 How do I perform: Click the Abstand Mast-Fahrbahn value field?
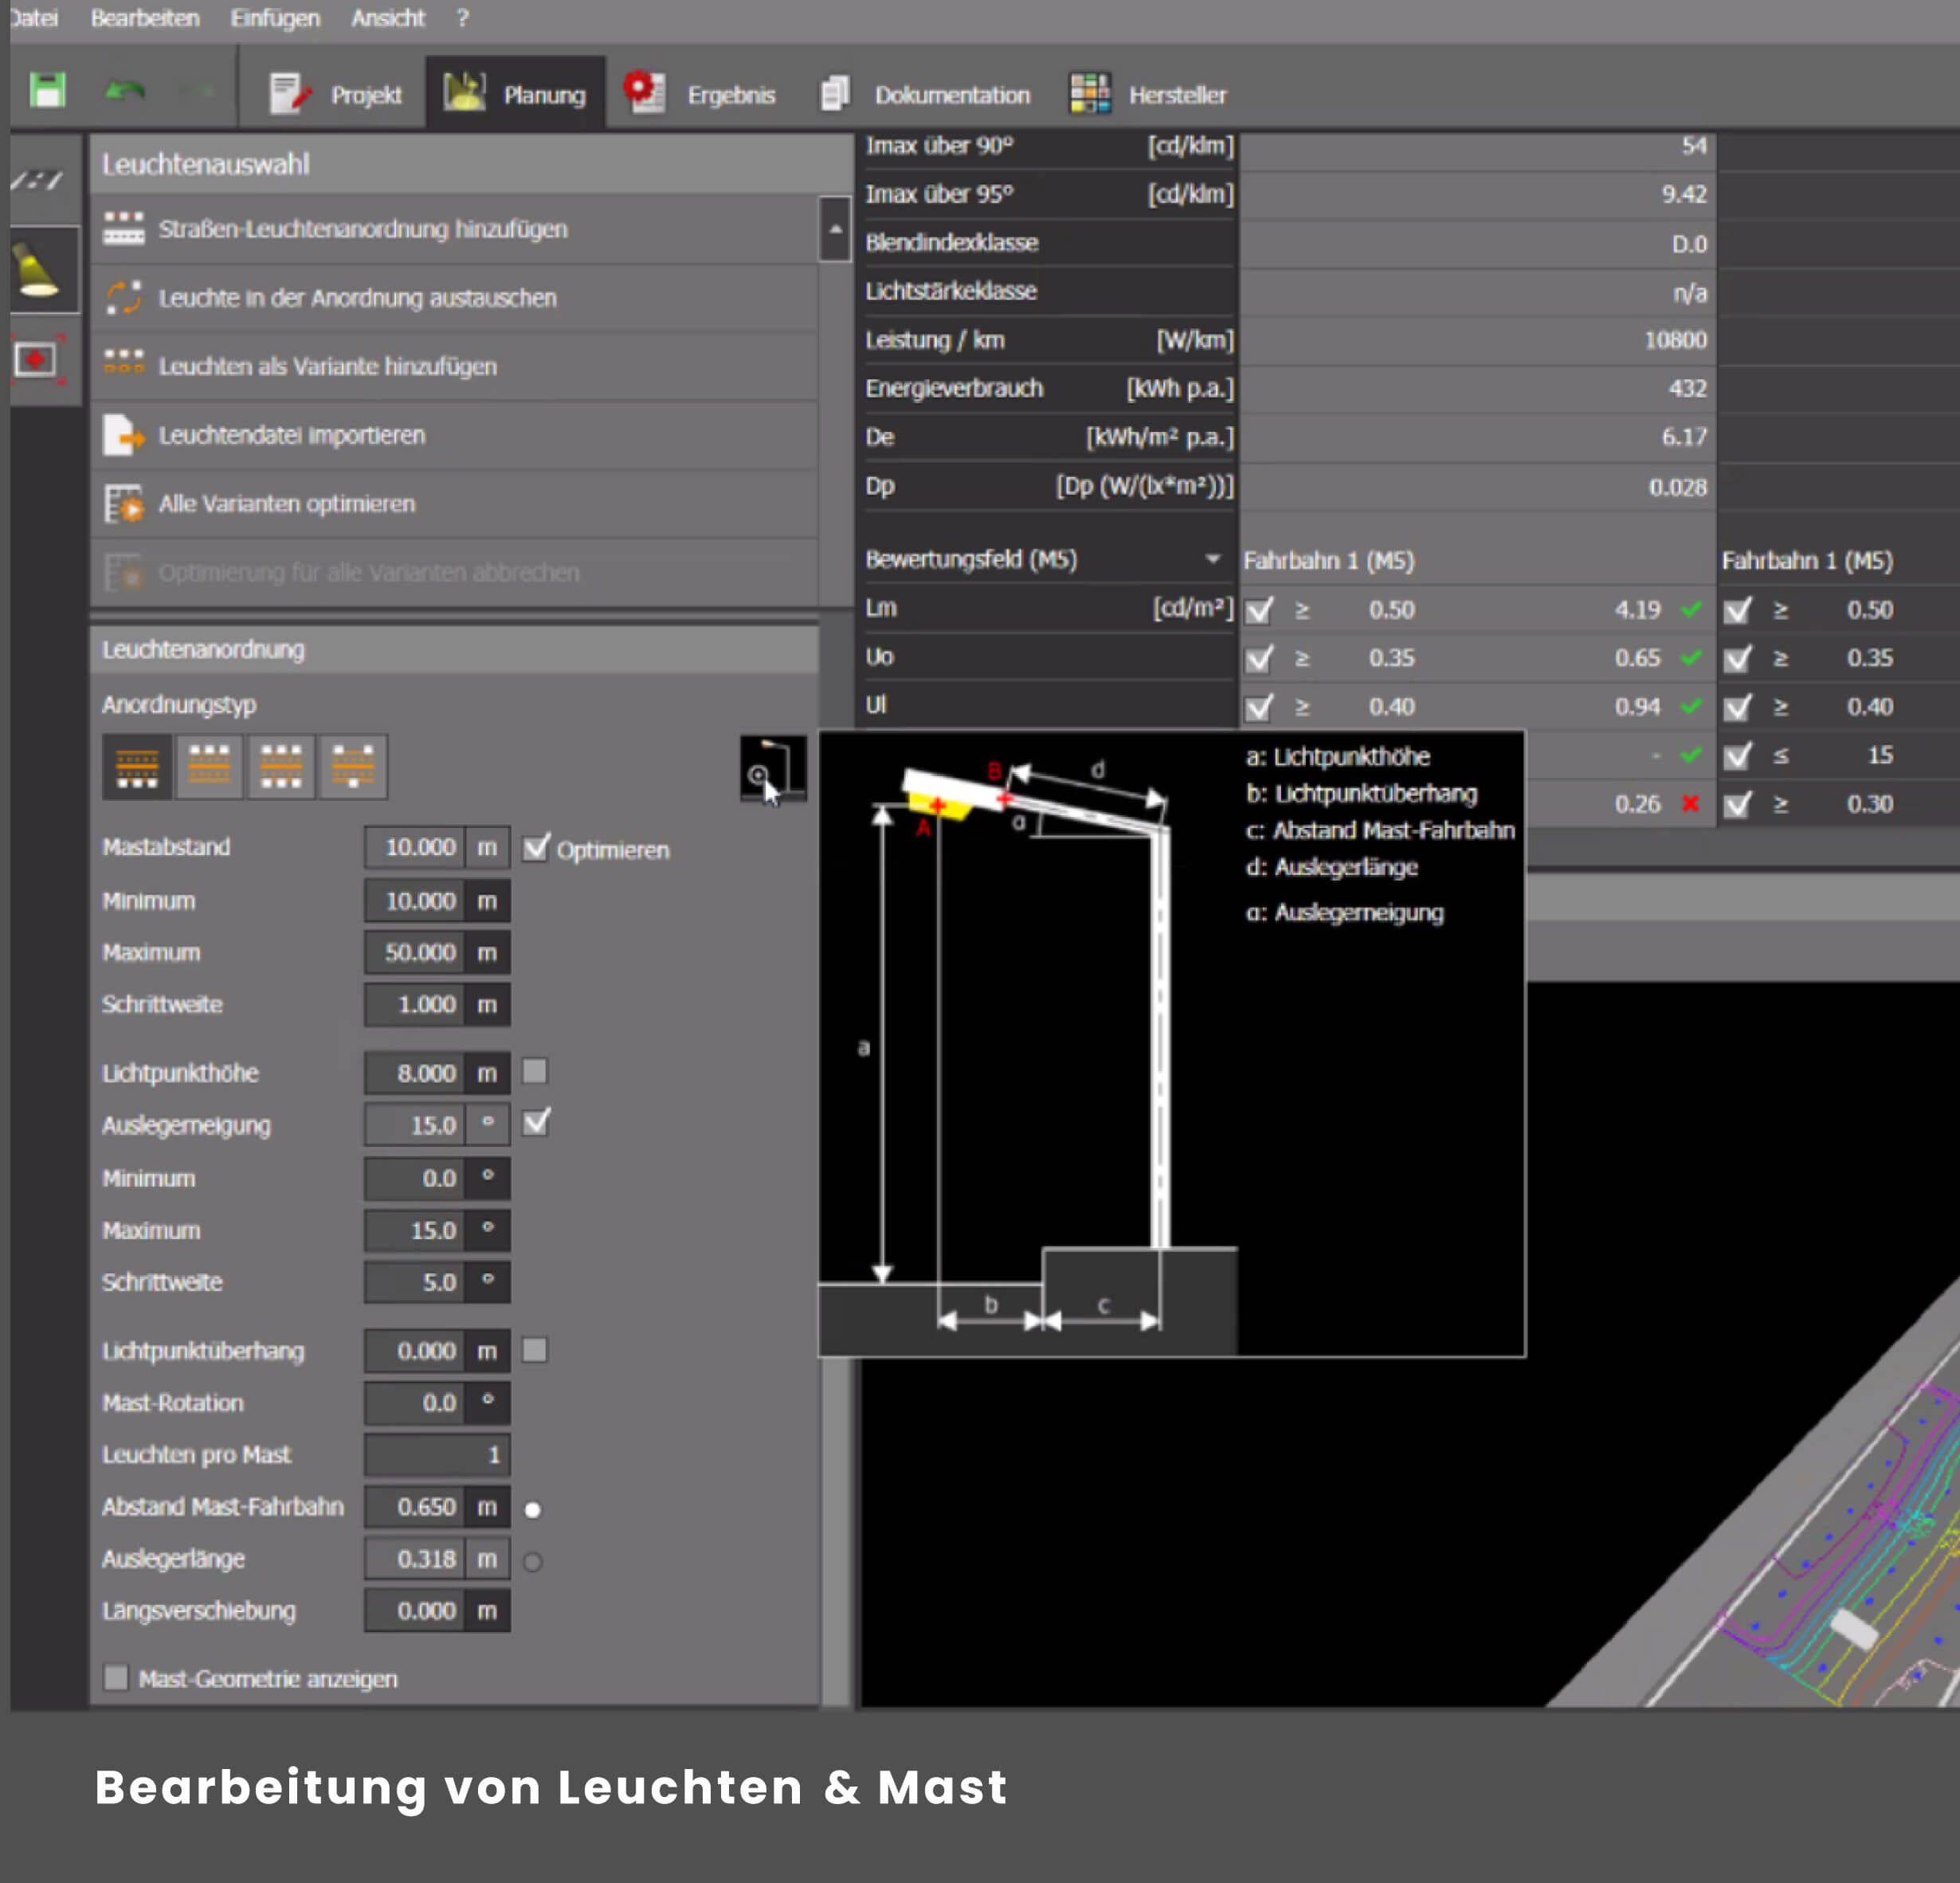pyautogui.click(x=414, y=1507)
